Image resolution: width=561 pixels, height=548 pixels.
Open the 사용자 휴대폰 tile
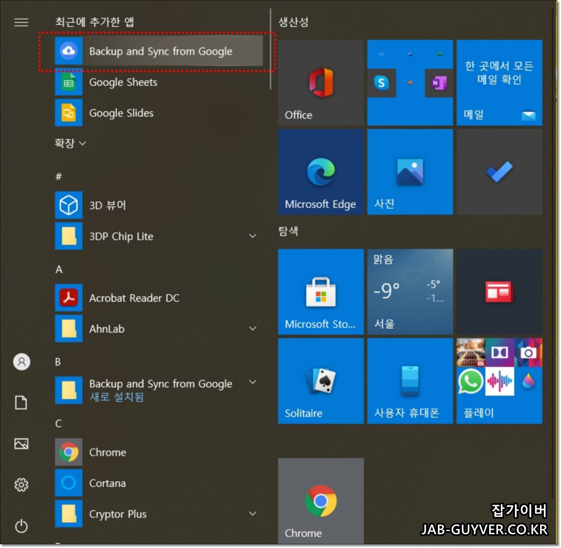tap(410, 381)
